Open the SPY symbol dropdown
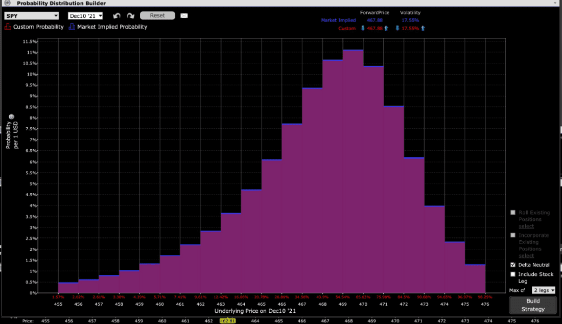562x324 pixels. tap(32, 16)
